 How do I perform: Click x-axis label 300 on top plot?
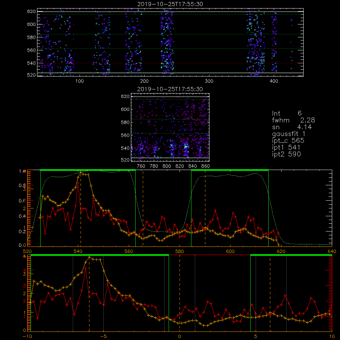[x=209, y=81]
